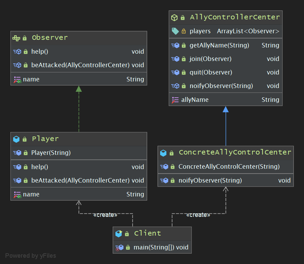This screenshot has width=304, height=264.
Task: Click the name property icon in Observer
Action: (x=17, y=79)
